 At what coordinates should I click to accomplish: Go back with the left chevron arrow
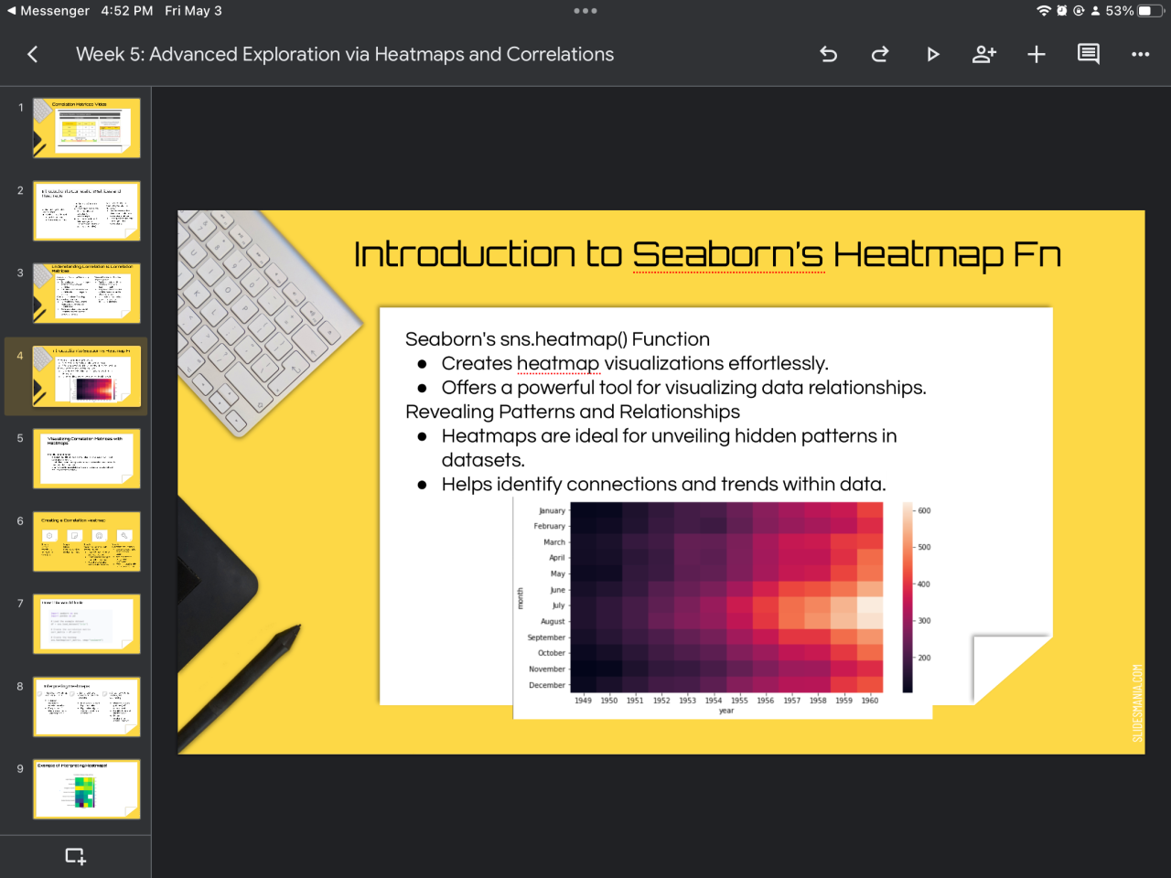pyautogui.click(x=33, y=54)
